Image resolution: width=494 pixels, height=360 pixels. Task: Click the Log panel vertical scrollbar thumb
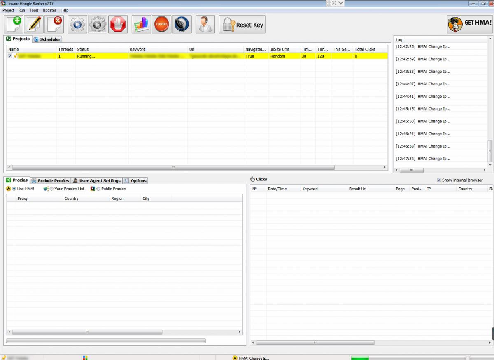(x=490, y=151)
